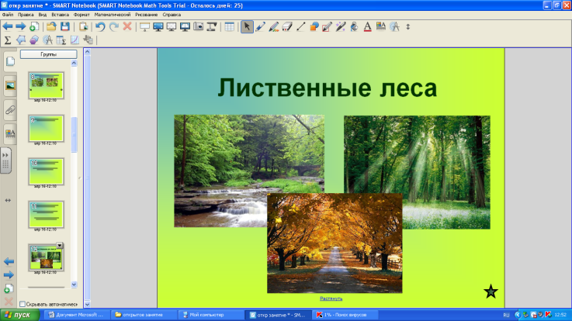Open the Вставка menu
Image resolution: width=572 pixels, height=321 pixels.
click(61, 15)
